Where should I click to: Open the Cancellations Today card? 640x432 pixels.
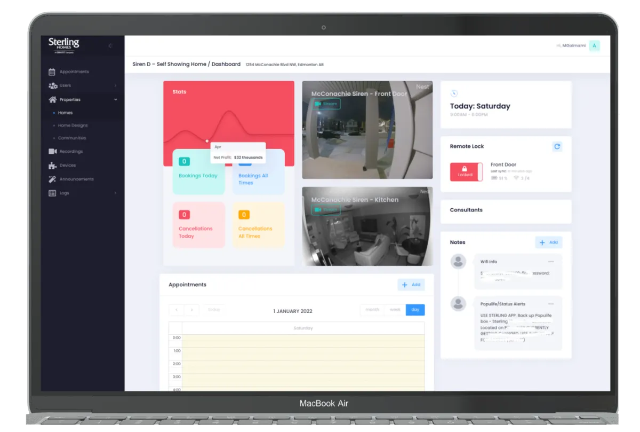[198, 225]
